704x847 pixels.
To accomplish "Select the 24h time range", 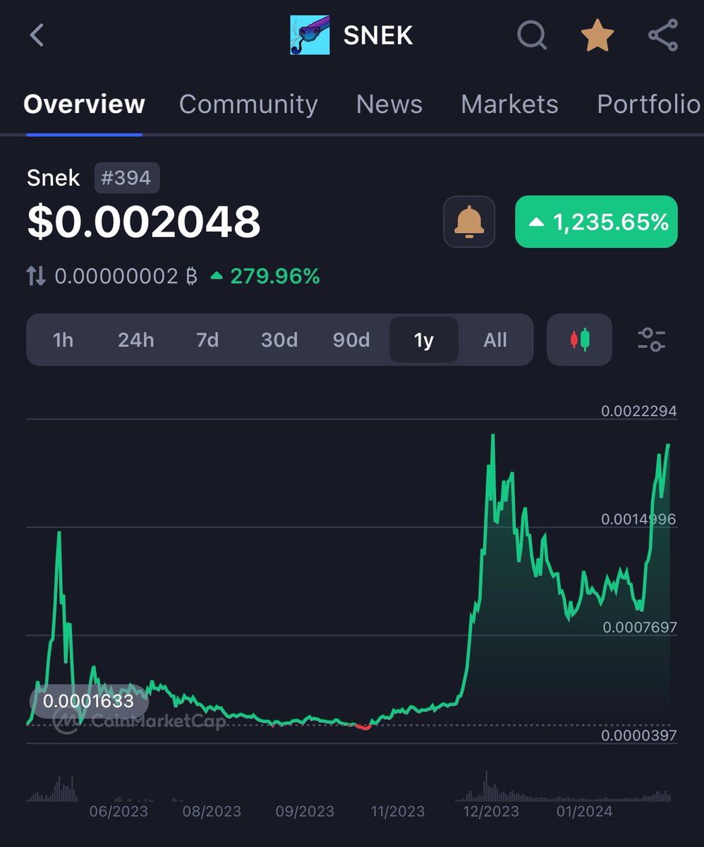I will coord(136,340).
